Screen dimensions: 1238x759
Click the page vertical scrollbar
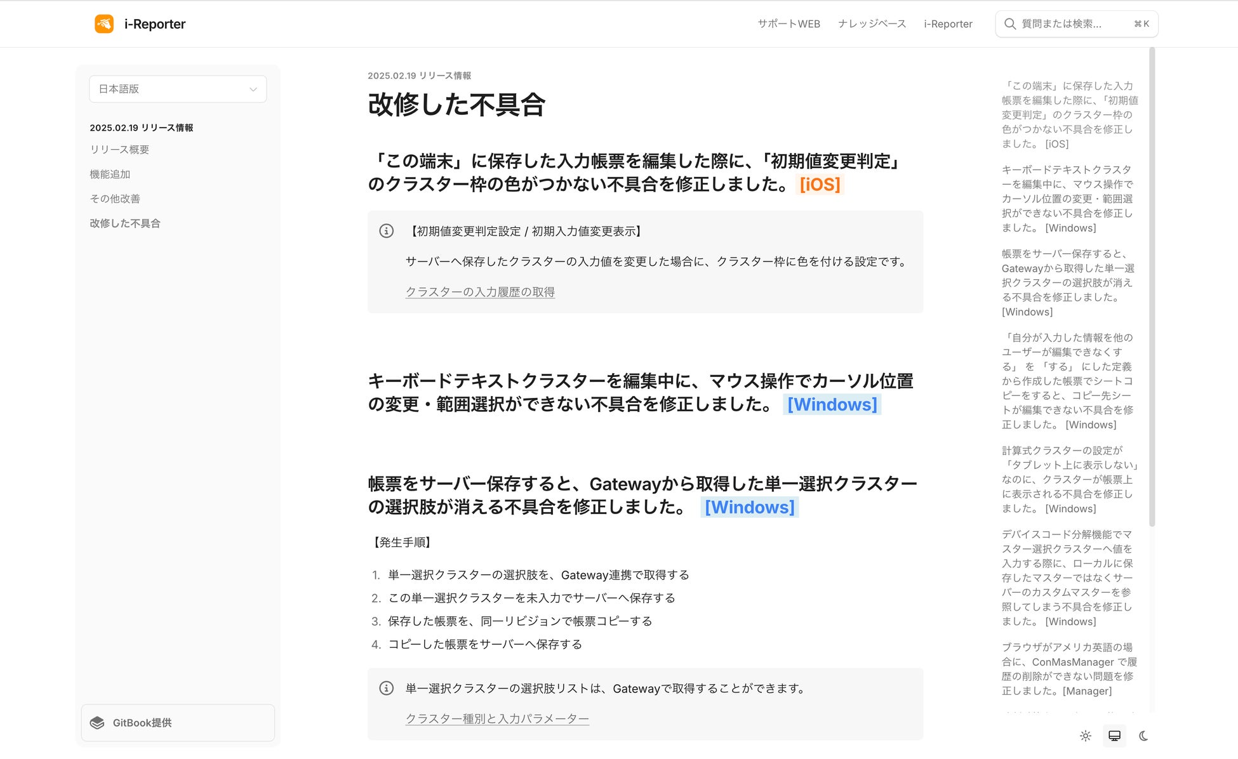coord(1152,286)
